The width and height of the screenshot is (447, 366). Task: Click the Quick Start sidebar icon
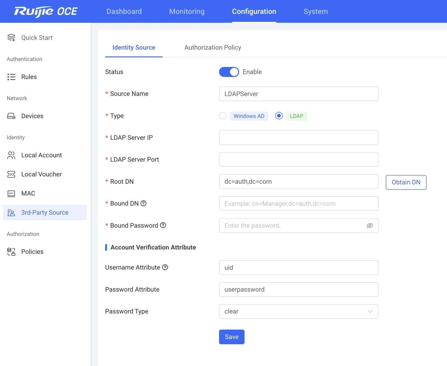(x=11, y=38)
